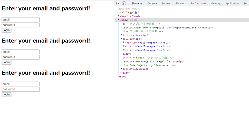Screen dimensions: 249x140
Task: Select the new Vue script line
Action: (154, 62)
